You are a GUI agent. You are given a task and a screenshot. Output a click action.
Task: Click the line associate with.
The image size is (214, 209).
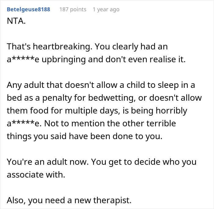(36, 175)
